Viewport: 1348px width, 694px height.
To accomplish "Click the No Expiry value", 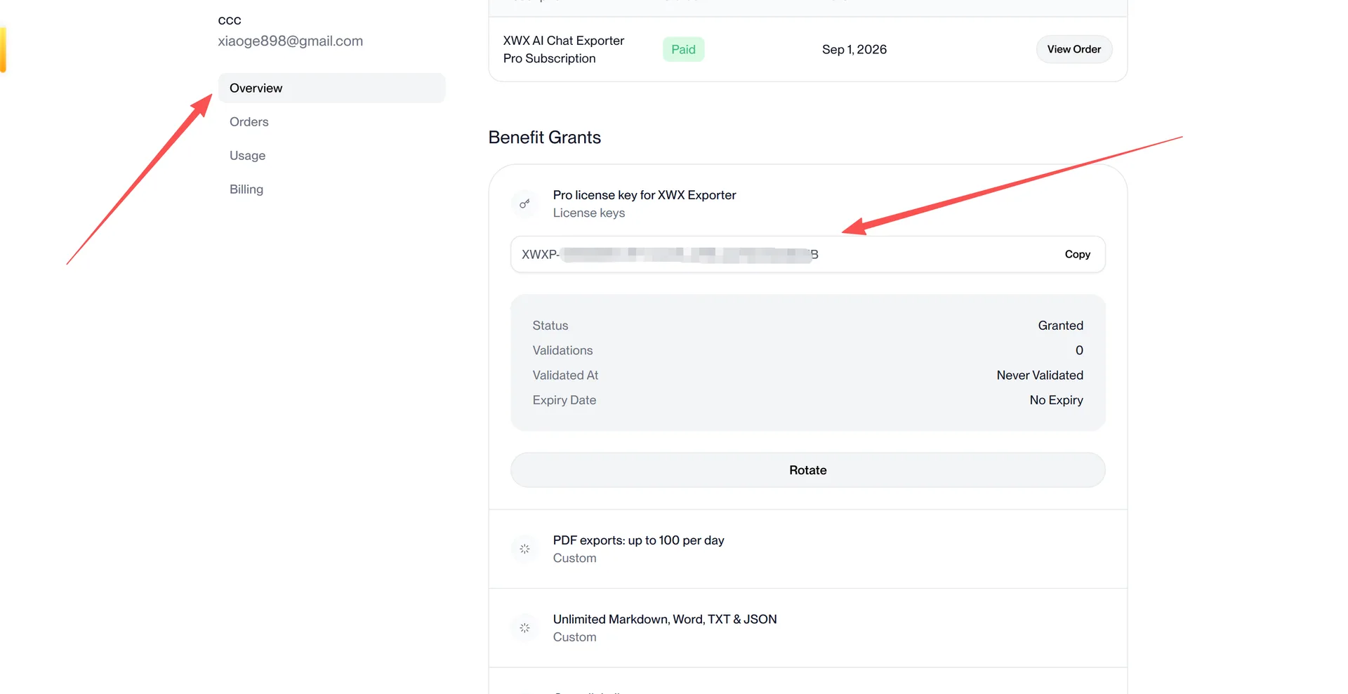I will [x=1056, y=400].
